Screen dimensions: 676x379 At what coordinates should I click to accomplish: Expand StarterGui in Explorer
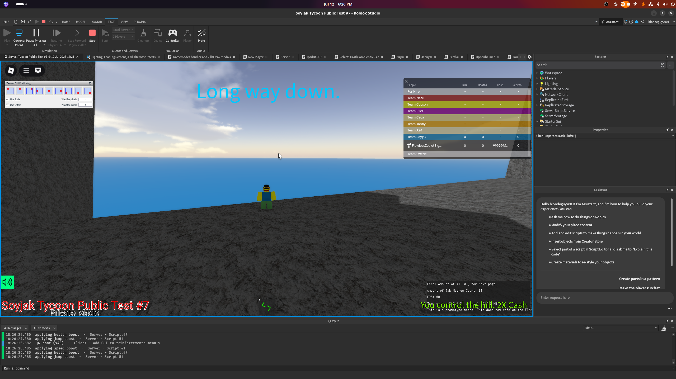click(537, 121)
